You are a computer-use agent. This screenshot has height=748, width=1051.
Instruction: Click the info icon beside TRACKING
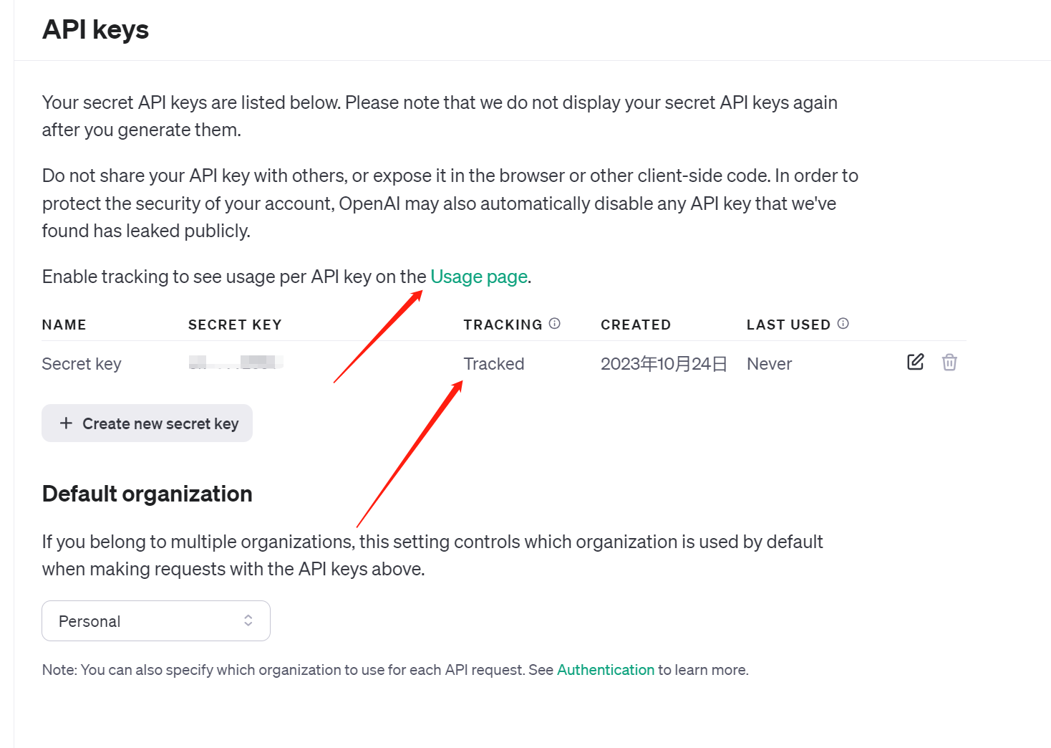[x=555, y=324]
